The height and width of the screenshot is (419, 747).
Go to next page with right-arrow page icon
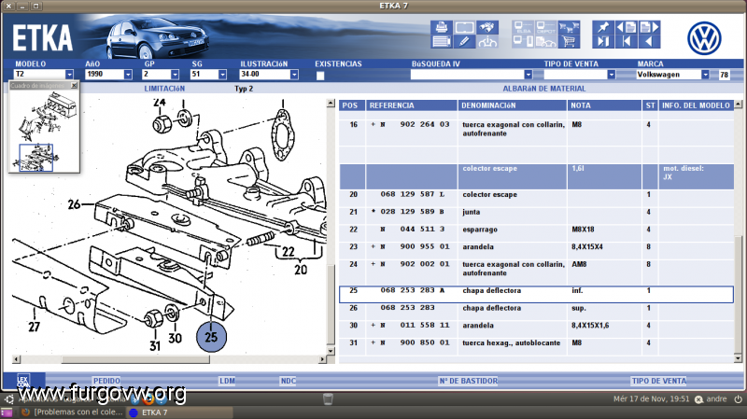tap(649, 27)
